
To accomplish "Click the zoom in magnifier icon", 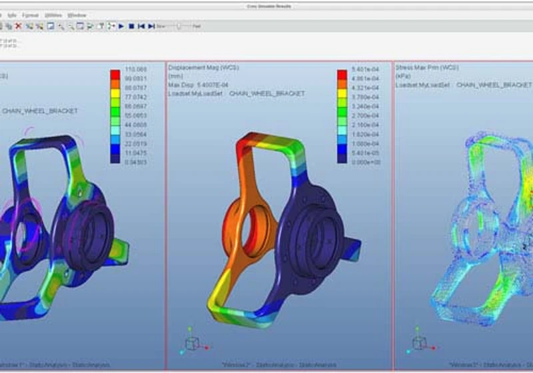I will [61, 26].
